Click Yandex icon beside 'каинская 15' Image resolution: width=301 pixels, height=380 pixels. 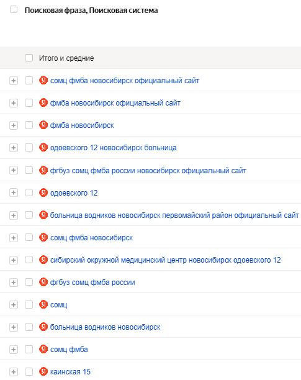tap(43, 371)
